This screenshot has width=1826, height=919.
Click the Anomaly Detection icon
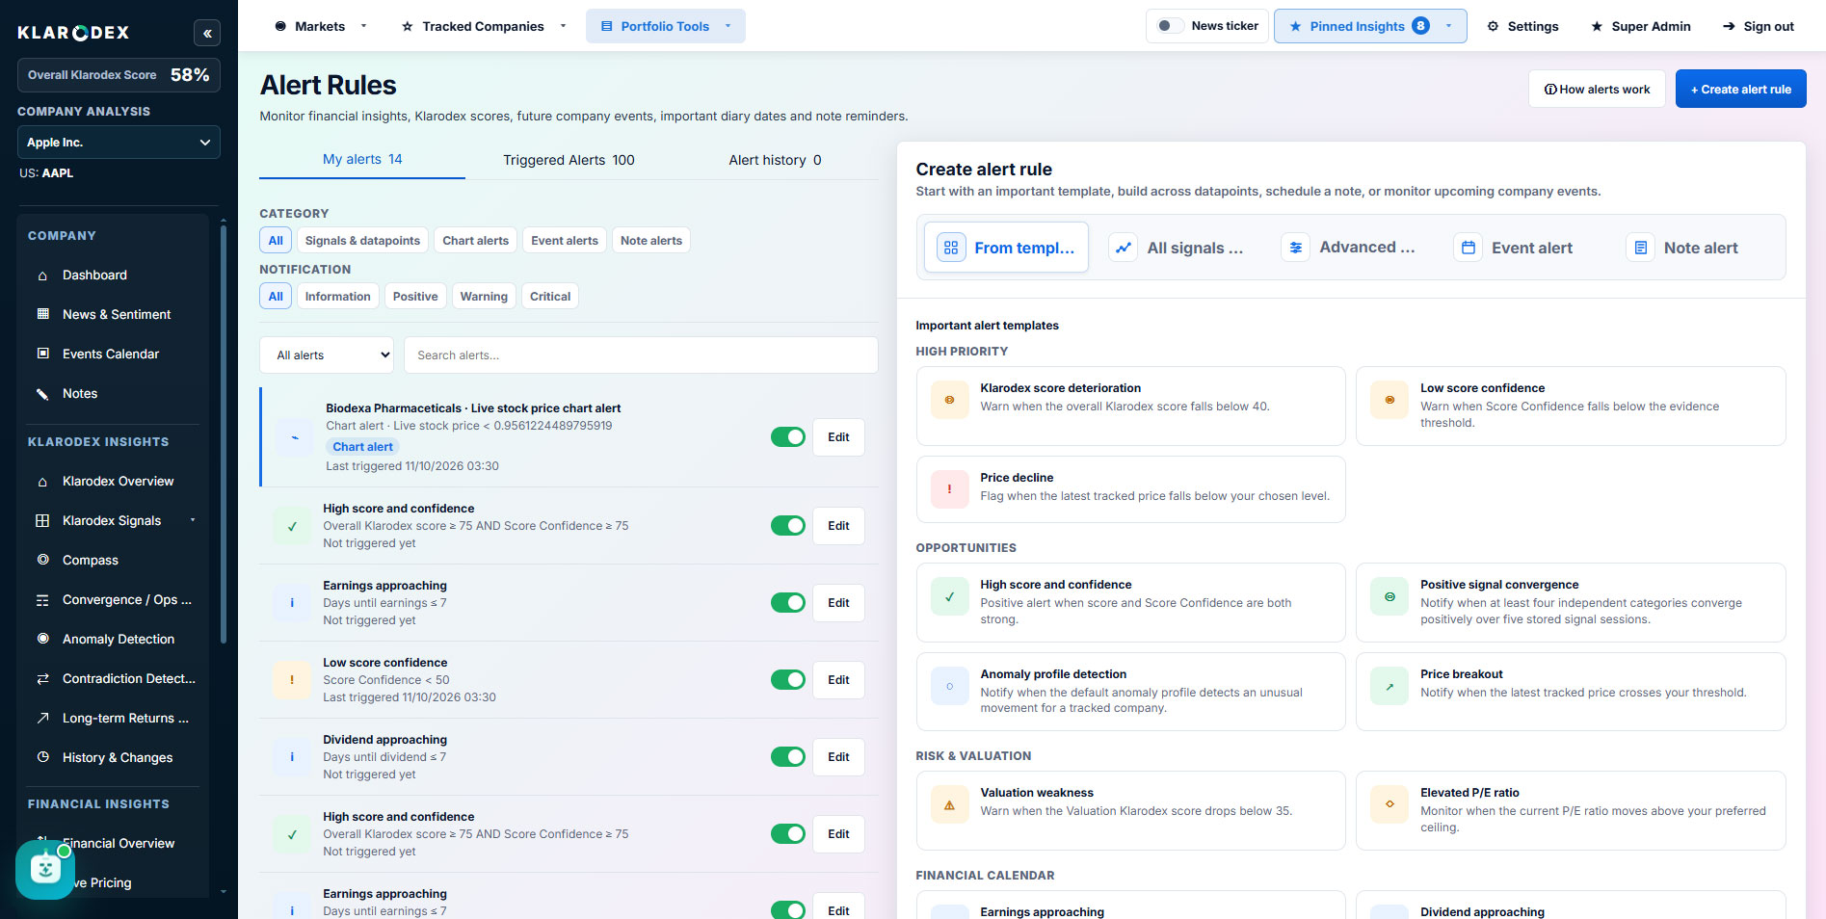point(42,639)
